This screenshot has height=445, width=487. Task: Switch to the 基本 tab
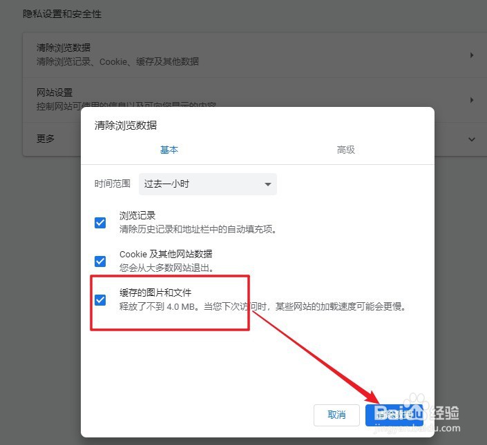click(169, 150)
